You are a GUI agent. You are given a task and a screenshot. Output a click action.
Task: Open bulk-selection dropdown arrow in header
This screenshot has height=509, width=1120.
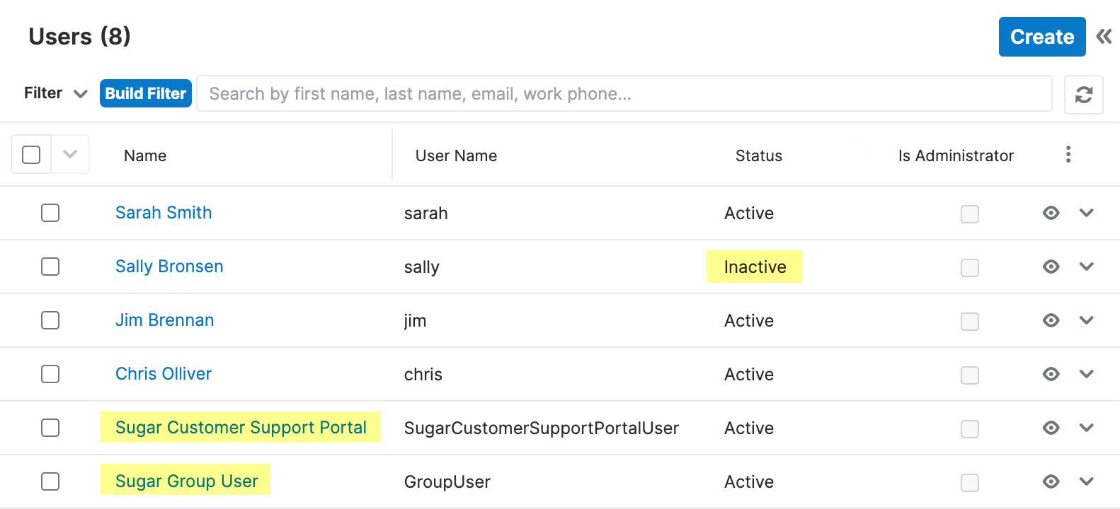coord(70,154)
